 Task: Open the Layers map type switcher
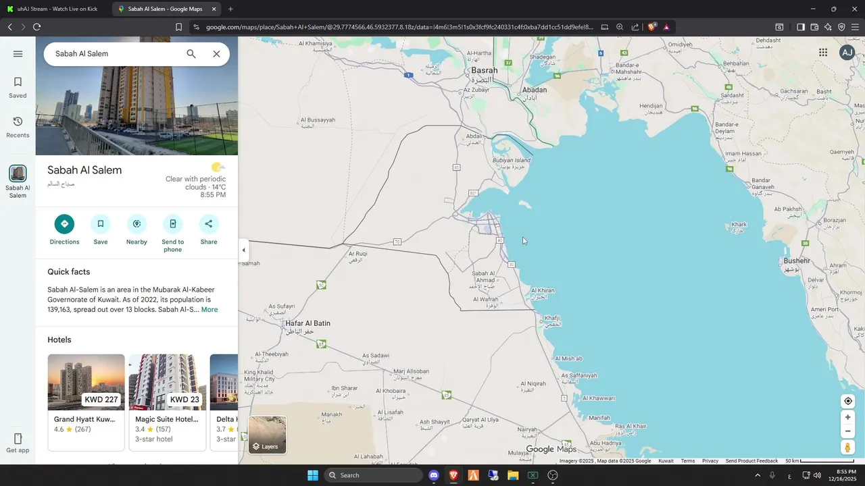coord(268,435)
